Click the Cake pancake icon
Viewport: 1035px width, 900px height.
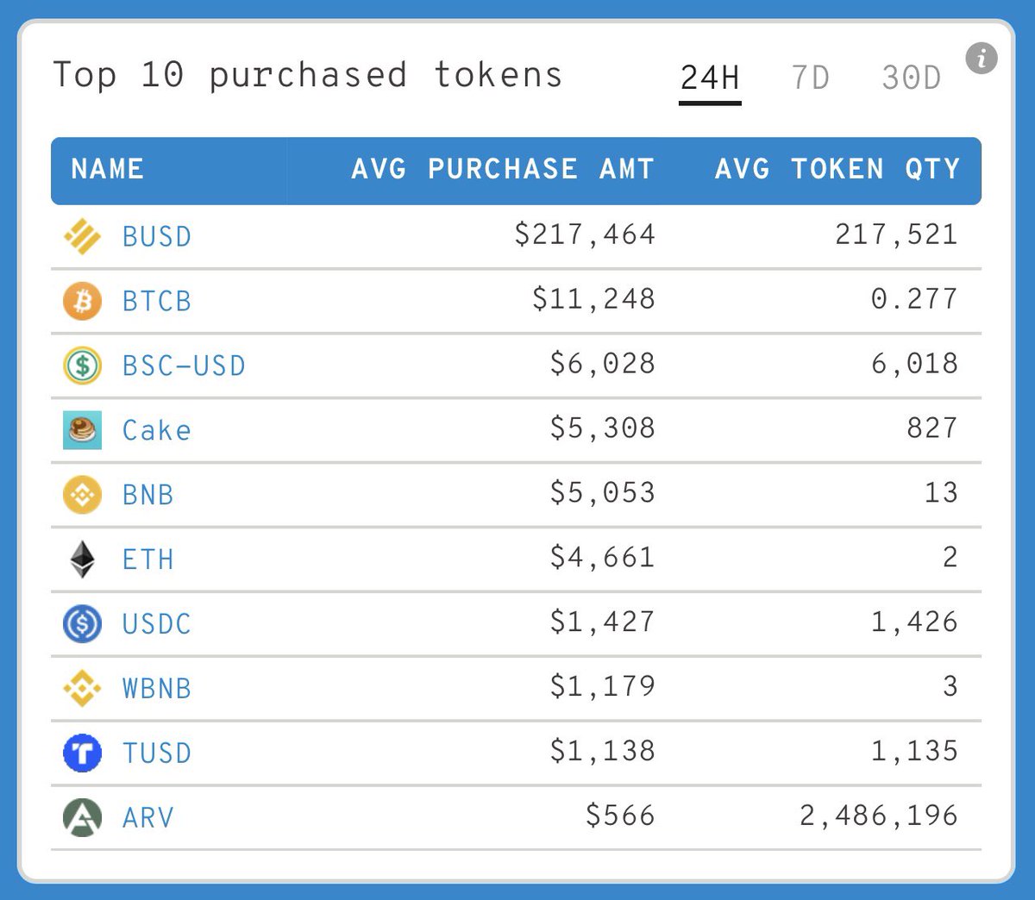82,430
